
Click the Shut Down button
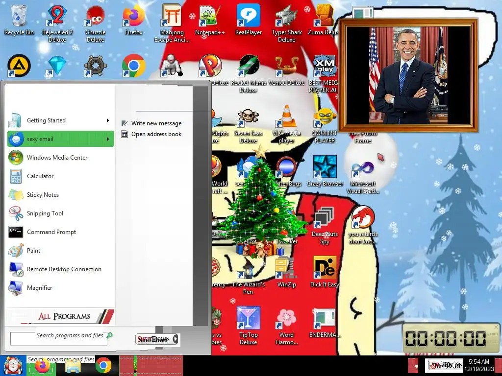pyautogui.click(x=153, y=339)
